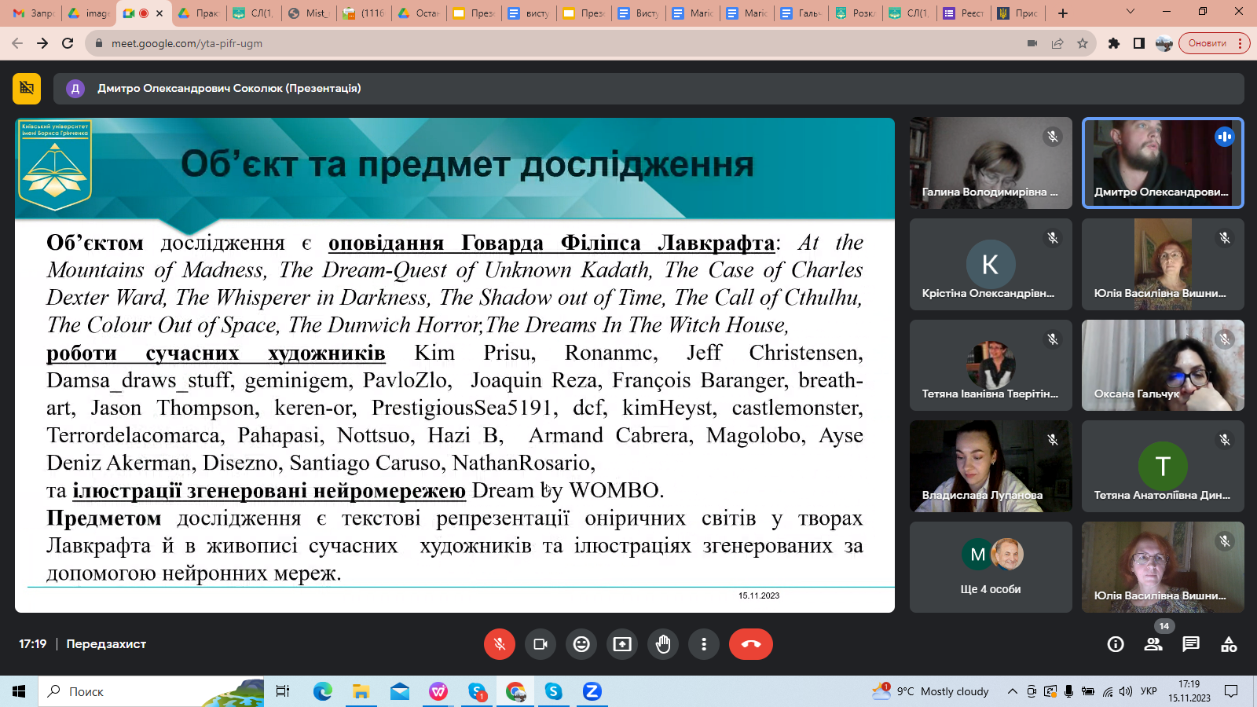
Task: Select the 'Ще 4 особи' participants tile
Action: coord(991,567)
